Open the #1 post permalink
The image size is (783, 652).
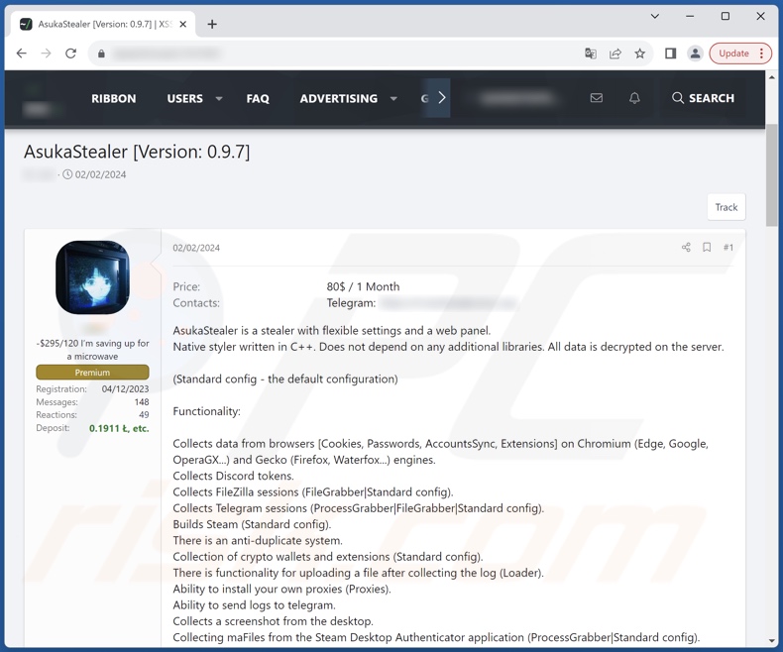[728, 247]
